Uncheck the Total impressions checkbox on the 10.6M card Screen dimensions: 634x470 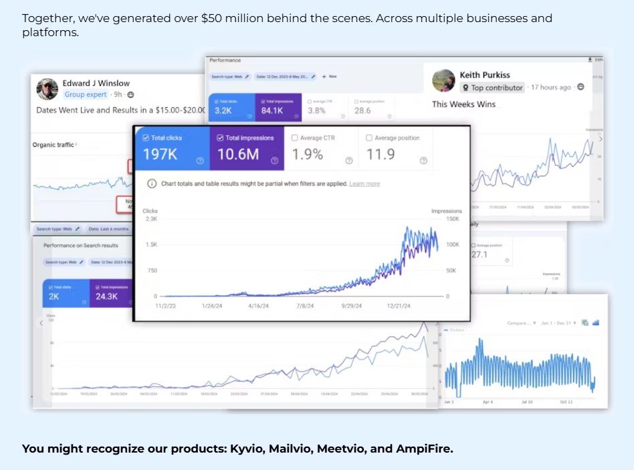click(x=220, y=138)
